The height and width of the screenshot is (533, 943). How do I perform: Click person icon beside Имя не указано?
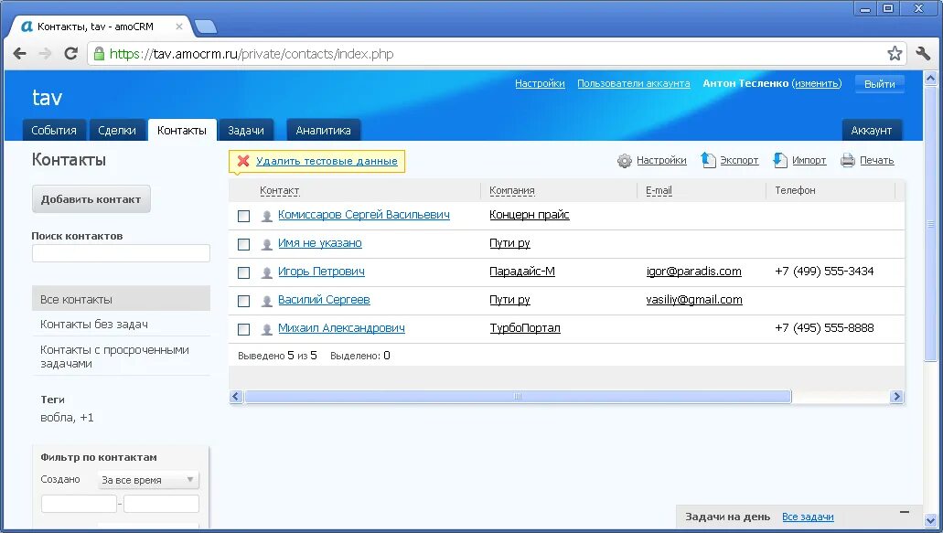266,244
